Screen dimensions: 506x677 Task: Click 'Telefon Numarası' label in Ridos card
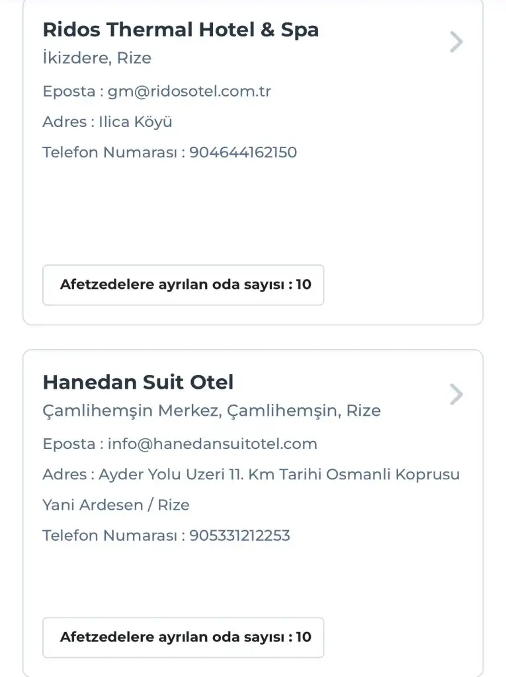[110, 153]
